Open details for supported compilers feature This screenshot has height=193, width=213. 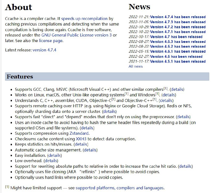coord(177,89)
